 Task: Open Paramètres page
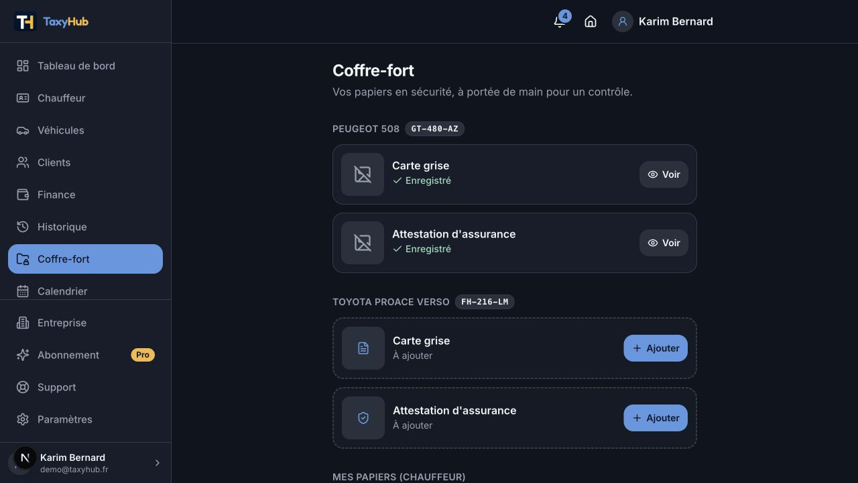pyautogui.click(x=85, y=419)
